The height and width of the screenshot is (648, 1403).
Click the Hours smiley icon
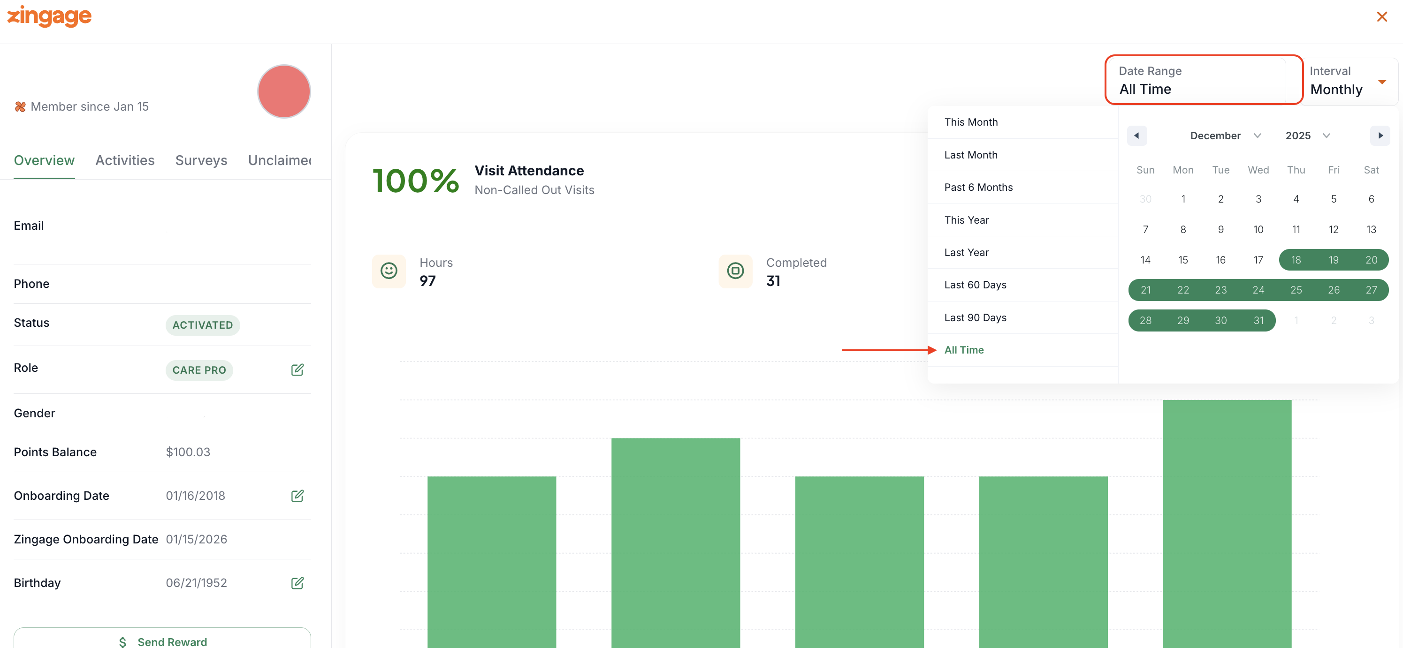(389, 271)
